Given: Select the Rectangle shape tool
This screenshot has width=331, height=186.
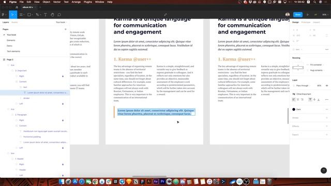Looking at the screenshot, I should coord(29,14).
